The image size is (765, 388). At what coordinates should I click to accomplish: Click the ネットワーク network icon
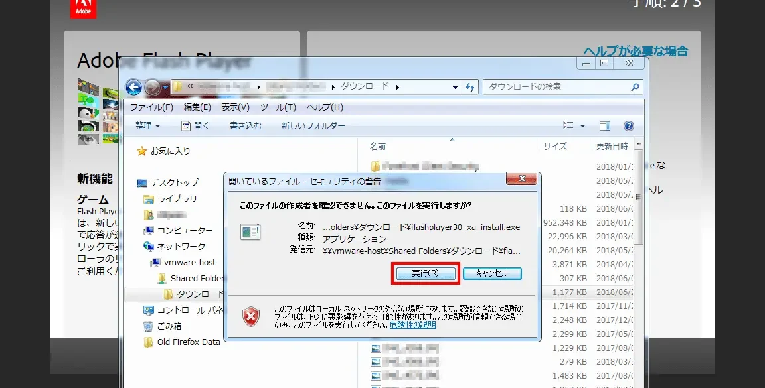tap(148, 247)
